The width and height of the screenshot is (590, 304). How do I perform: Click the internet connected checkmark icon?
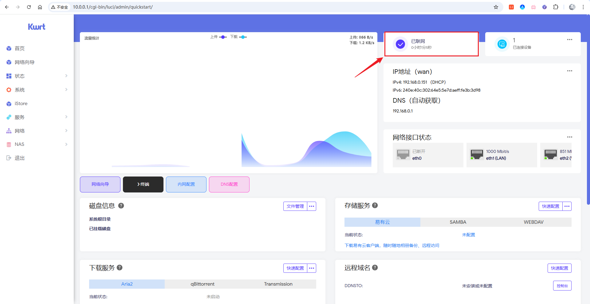(400, 44)
